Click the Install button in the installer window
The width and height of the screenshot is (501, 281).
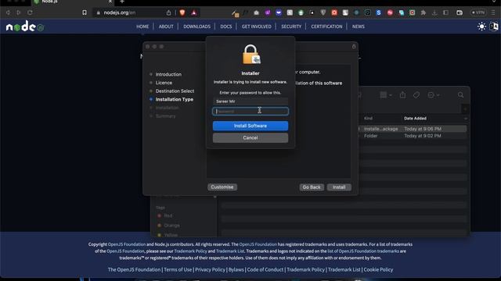[339, 187]
